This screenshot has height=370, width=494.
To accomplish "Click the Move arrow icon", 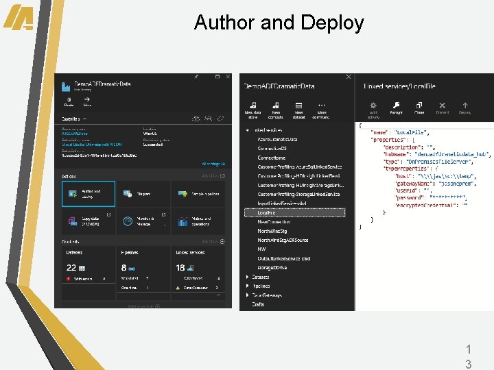I will coord(87,99).
